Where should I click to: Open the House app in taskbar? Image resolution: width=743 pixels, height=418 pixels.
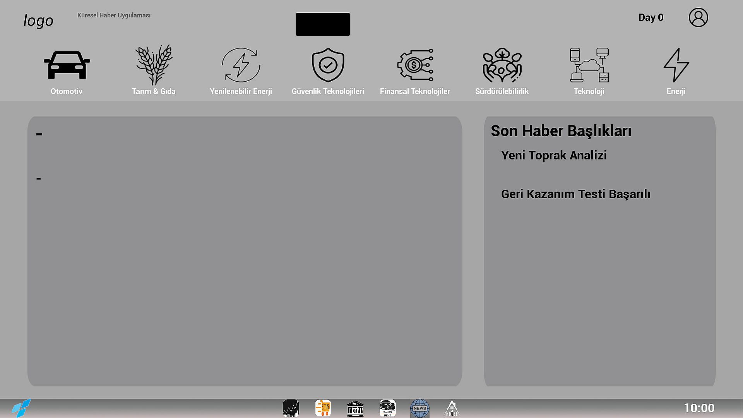[x=452, y=408]
